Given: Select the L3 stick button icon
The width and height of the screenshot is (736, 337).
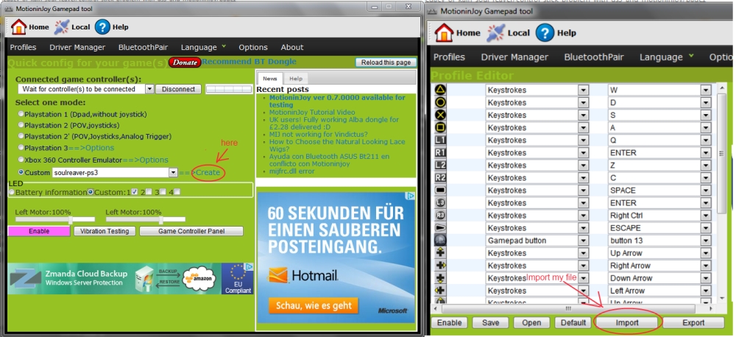Looking at the screenshot, I should (x=440, y=203).
